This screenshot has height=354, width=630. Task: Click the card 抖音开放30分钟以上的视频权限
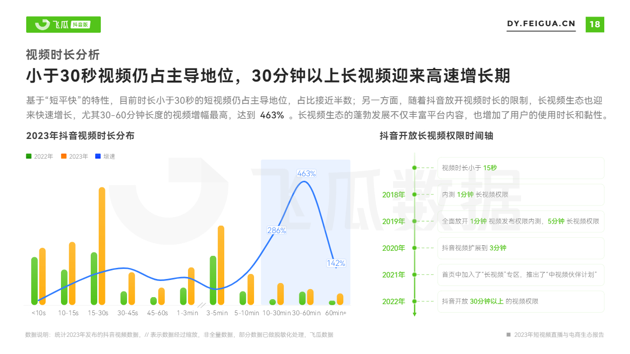(521, 301)
